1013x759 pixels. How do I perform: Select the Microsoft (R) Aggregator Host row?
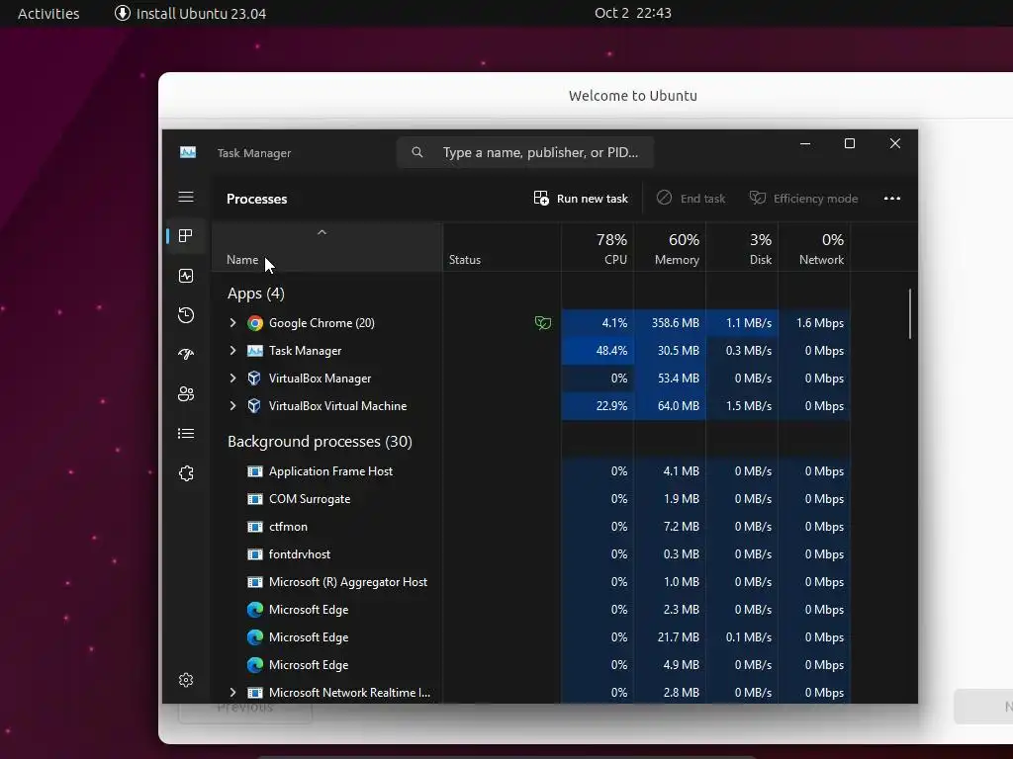530,582
